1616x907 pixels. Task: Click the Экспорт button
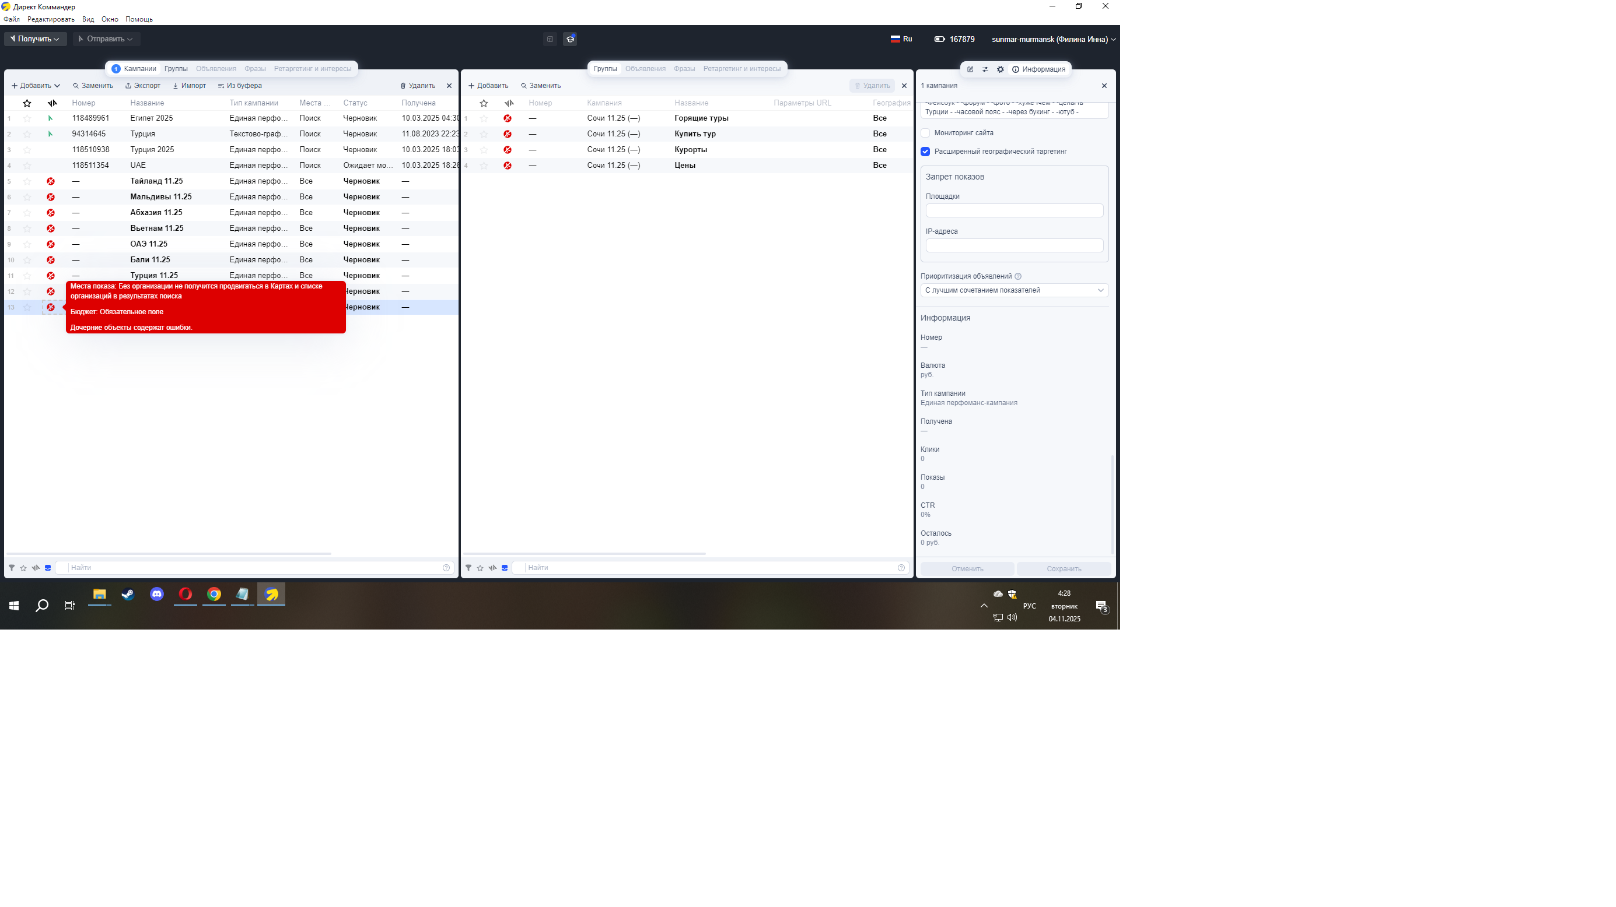(x=143, y=86)
